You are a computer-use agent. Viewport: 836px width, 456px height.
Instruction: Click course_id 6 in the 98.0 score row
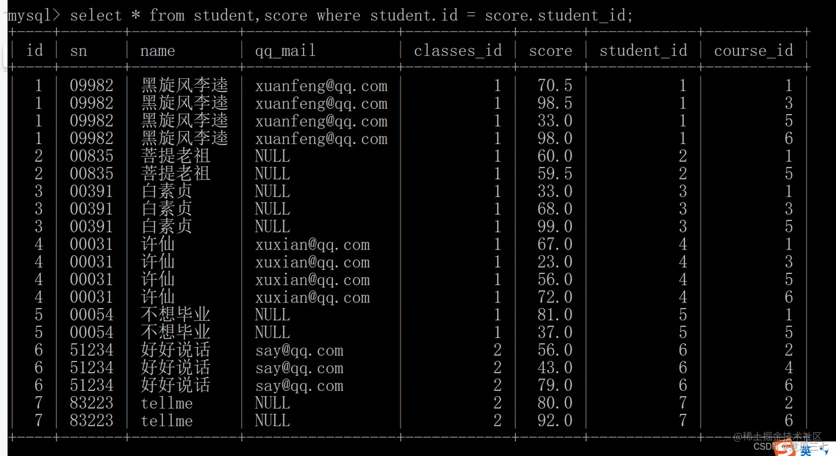[x=789, y=139]
